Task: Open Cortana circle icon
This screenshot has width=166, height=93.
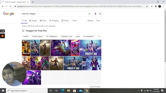Action: (51, 91)
